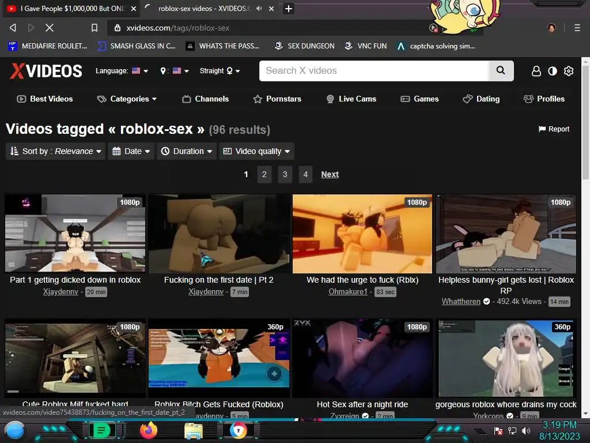Click the taskbar clock showing 3:19 PM

559,430
